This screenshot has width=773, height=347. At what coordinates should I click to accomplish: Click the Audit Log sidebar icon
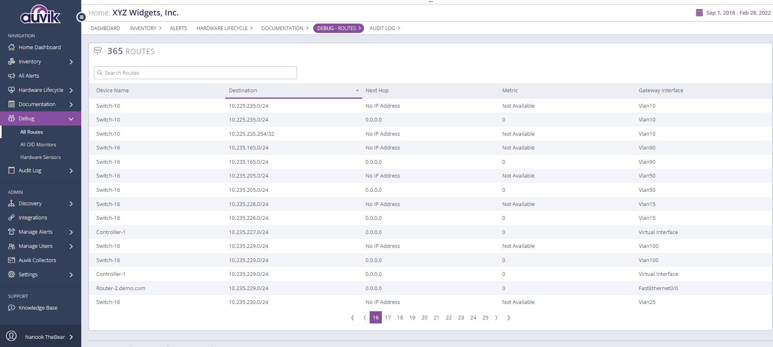click(x=11, y=171)
